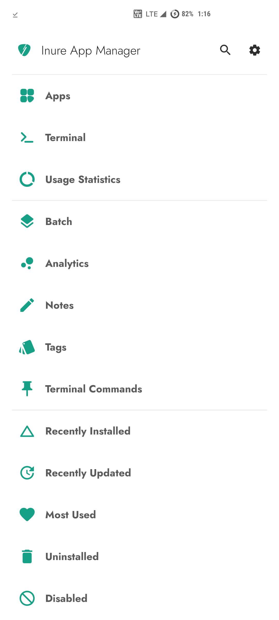
Task: Open the Uninstalled apps section
Action: (x=139, y=556)
